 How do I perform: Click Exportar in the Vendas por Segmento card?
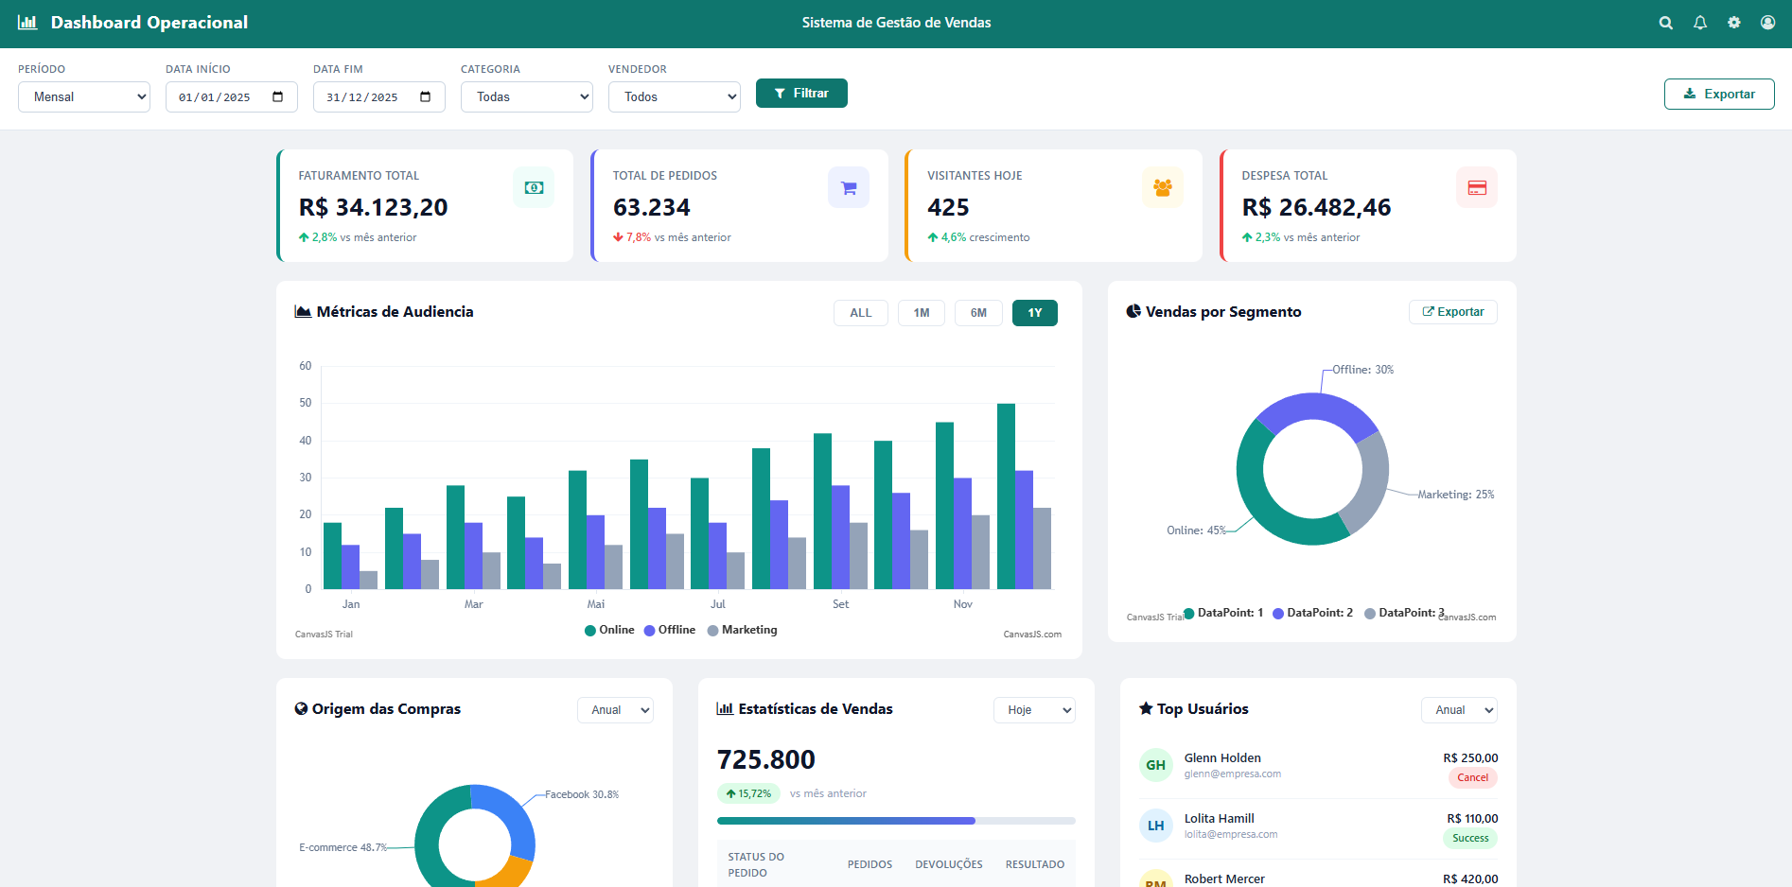(x=1453, y=312)
